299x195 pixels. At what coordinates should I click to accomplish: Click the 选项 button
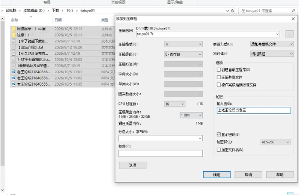point(133,165)
